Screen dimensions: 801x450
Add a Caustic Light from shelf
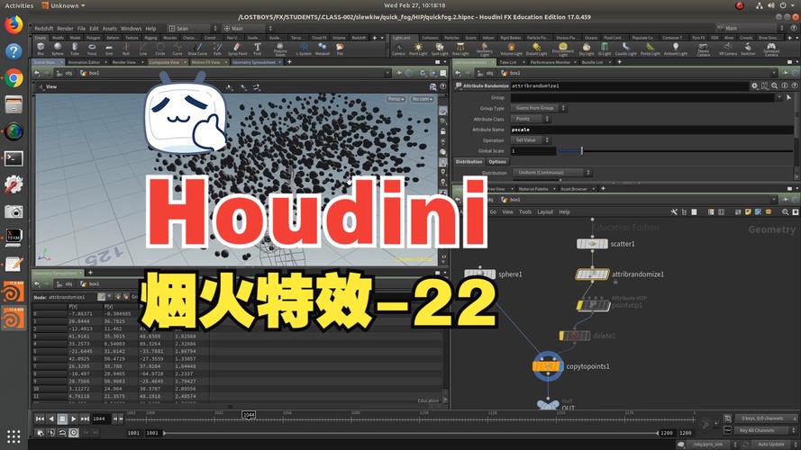(626, 49)
